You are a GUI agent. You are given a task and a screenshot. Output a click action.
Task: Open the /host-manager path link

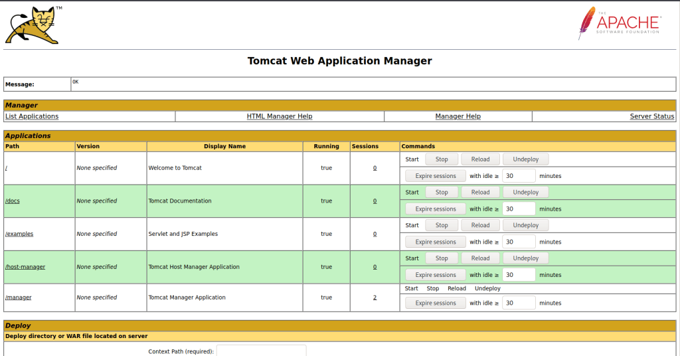click(x=25, y=267)
